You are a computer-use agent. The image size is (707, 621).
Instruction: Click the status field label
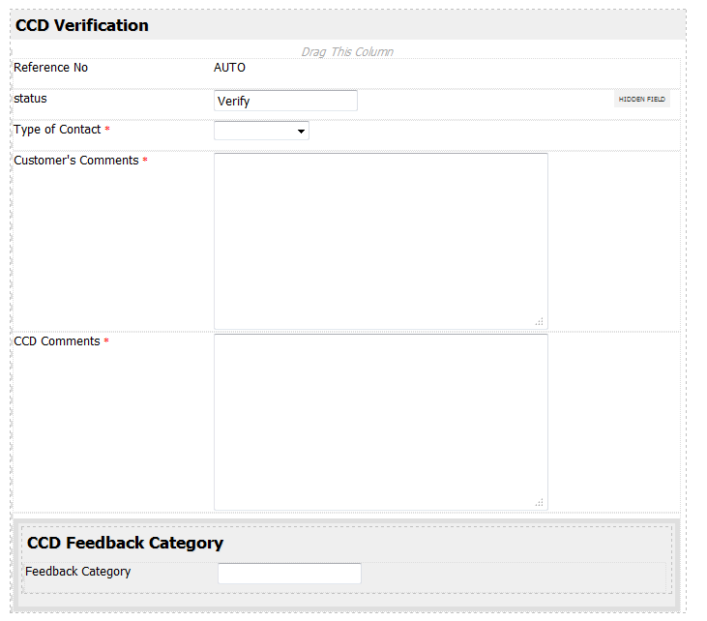30,99
